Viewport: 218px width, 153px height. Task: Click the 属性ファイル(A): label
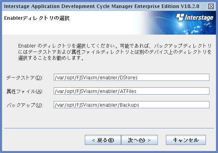pyautogui.click(x=25, y=91)
